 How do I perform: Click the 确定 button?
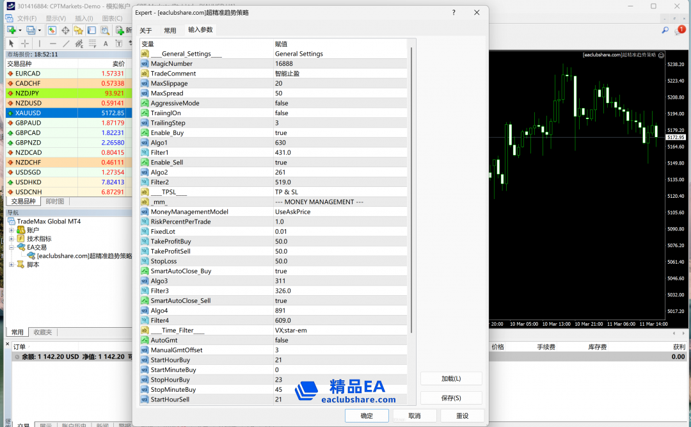(367, 415)
